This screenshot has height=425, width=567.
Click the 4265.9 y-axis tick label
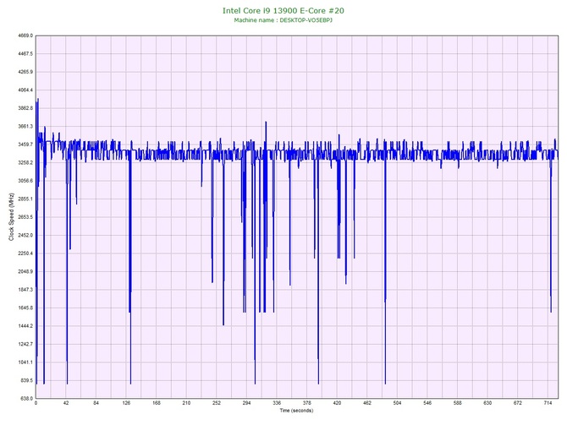[25, 72]
